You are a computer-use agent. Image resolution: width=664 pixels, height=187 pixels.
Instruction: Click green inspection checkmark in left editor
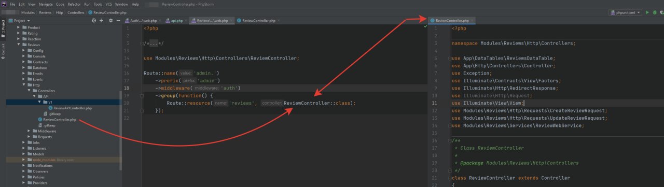pos(425,27)
